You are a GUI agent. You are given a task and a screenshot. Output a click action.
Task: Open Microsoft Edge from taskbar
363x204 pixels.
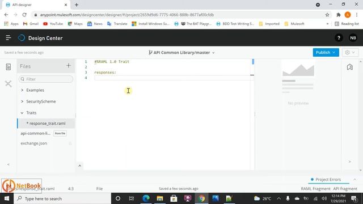[x=146, y=198]
